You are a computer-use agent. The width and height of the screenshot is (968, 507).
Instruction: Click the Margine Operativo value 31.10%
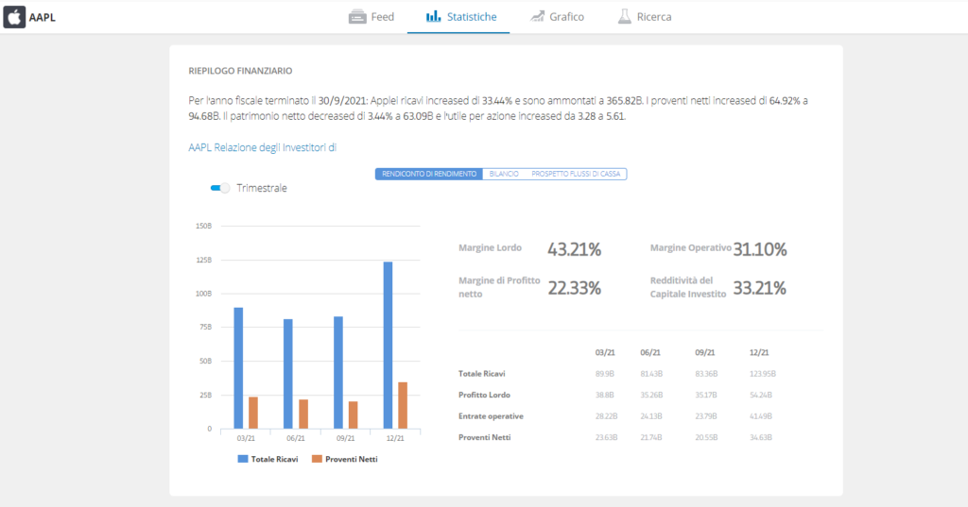(x=759, y=249)
